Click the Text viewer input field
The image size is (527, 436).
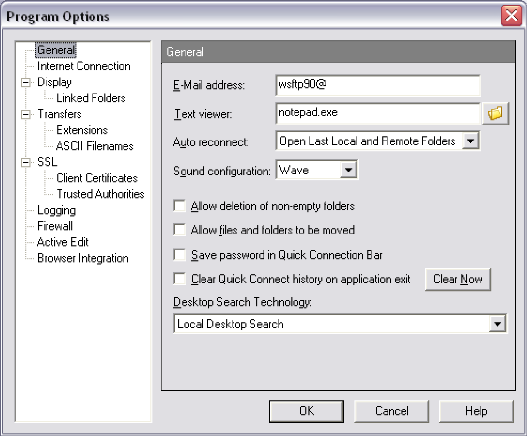(x=378, y=114)
